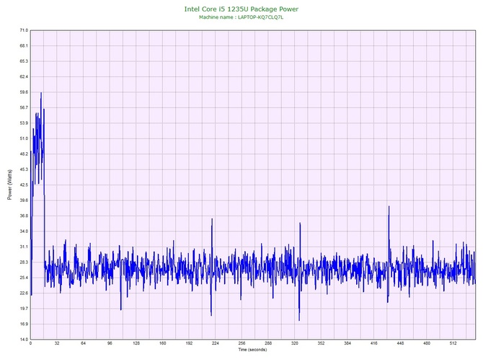
Task: Click the x-axis tick label 96
Action: pyautogui.click(x=110, y=343)
